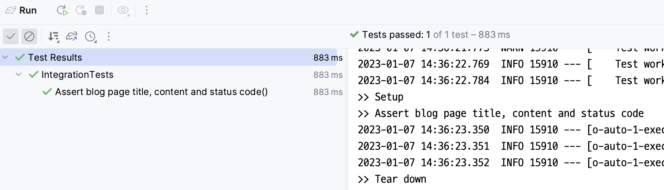Click the Tear down console line
The width and height of the screenshot is (664, 190).
click(x=392, y=179)
